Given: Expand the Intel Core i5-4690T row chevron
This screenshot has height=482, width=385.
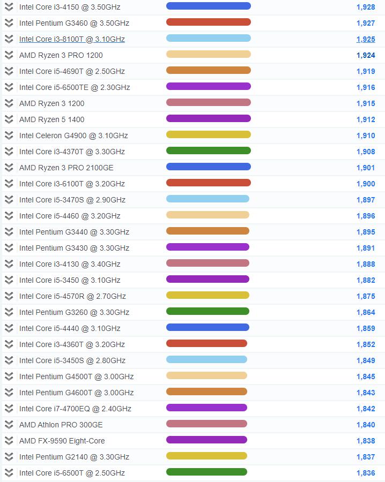Looking at the screenshot, I should click(9, 71).
